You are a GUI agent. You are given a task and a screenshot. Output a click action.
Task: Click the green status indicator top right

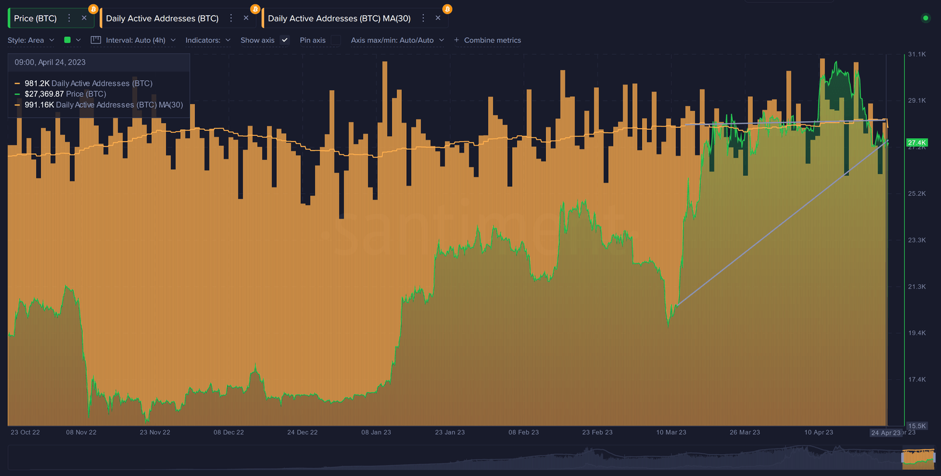pyautogui.click(x=925, y=18)
